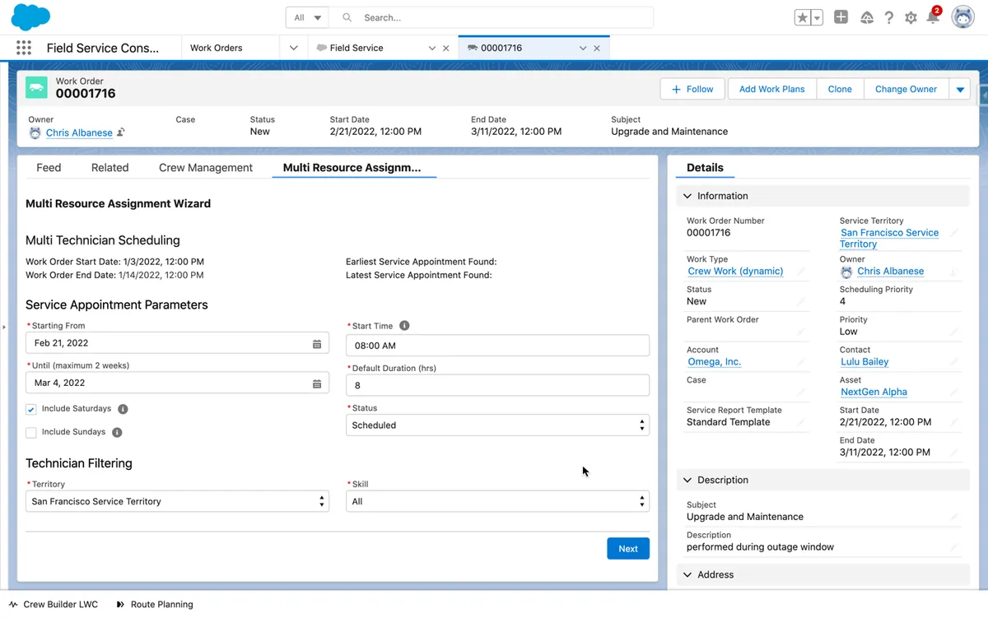Image resolution: width=988 pixels, height=618 pixels.
Task: Click the Change Owner button
Action: coord(906,89)
